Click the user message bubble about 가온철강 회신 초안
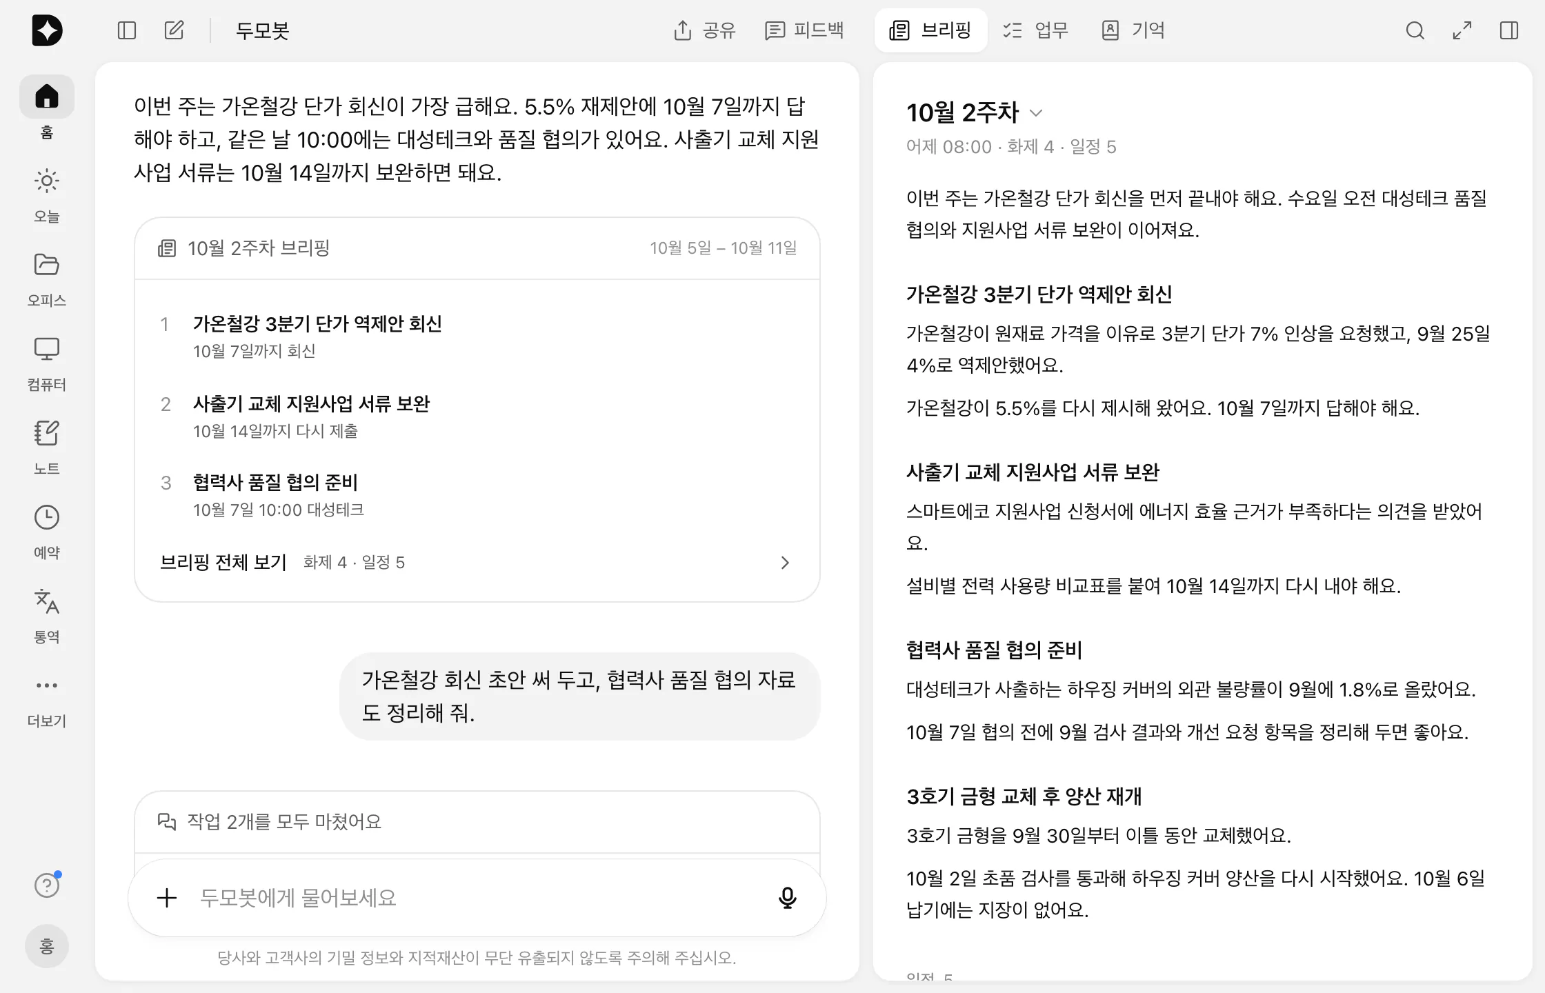This screenshot has width=1545, height=993. [579, 696]
